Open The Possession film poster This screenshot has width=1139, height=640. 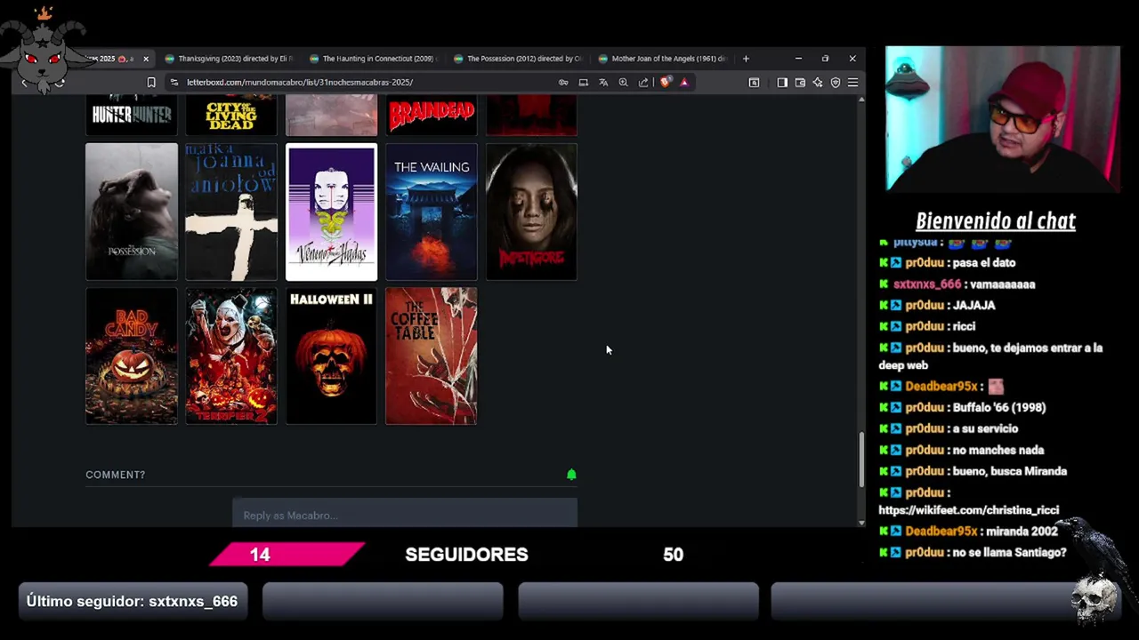(132, 212)
